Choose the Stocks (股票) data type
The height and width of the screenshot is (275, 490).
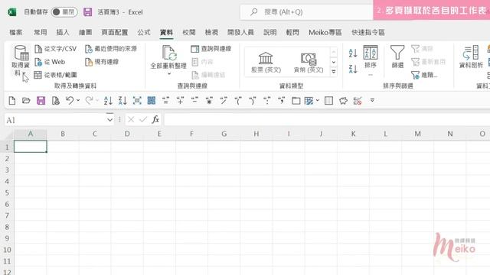266,63
